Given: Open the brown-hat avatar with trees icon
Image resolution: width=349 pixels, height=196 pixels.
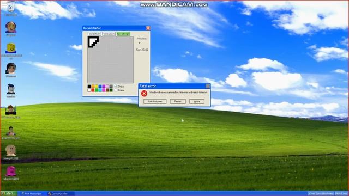Looking at the screenshot, I should [11, 110].
